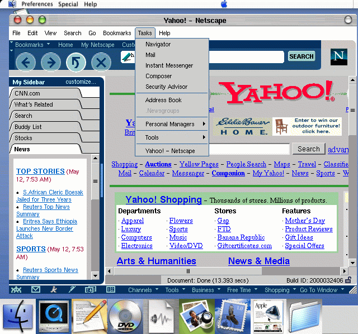Open the Edit menu in Netscape

pyautogui.click(x=32, y=33)
